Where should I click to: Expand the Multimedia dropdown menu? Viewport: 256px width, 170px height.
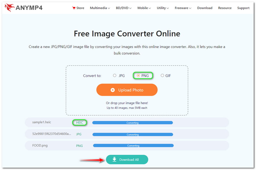click(100, 8)
